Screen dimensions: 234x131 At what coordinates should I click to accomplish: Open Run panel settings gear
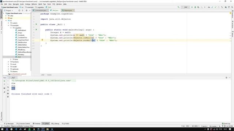tap(226, 78)
